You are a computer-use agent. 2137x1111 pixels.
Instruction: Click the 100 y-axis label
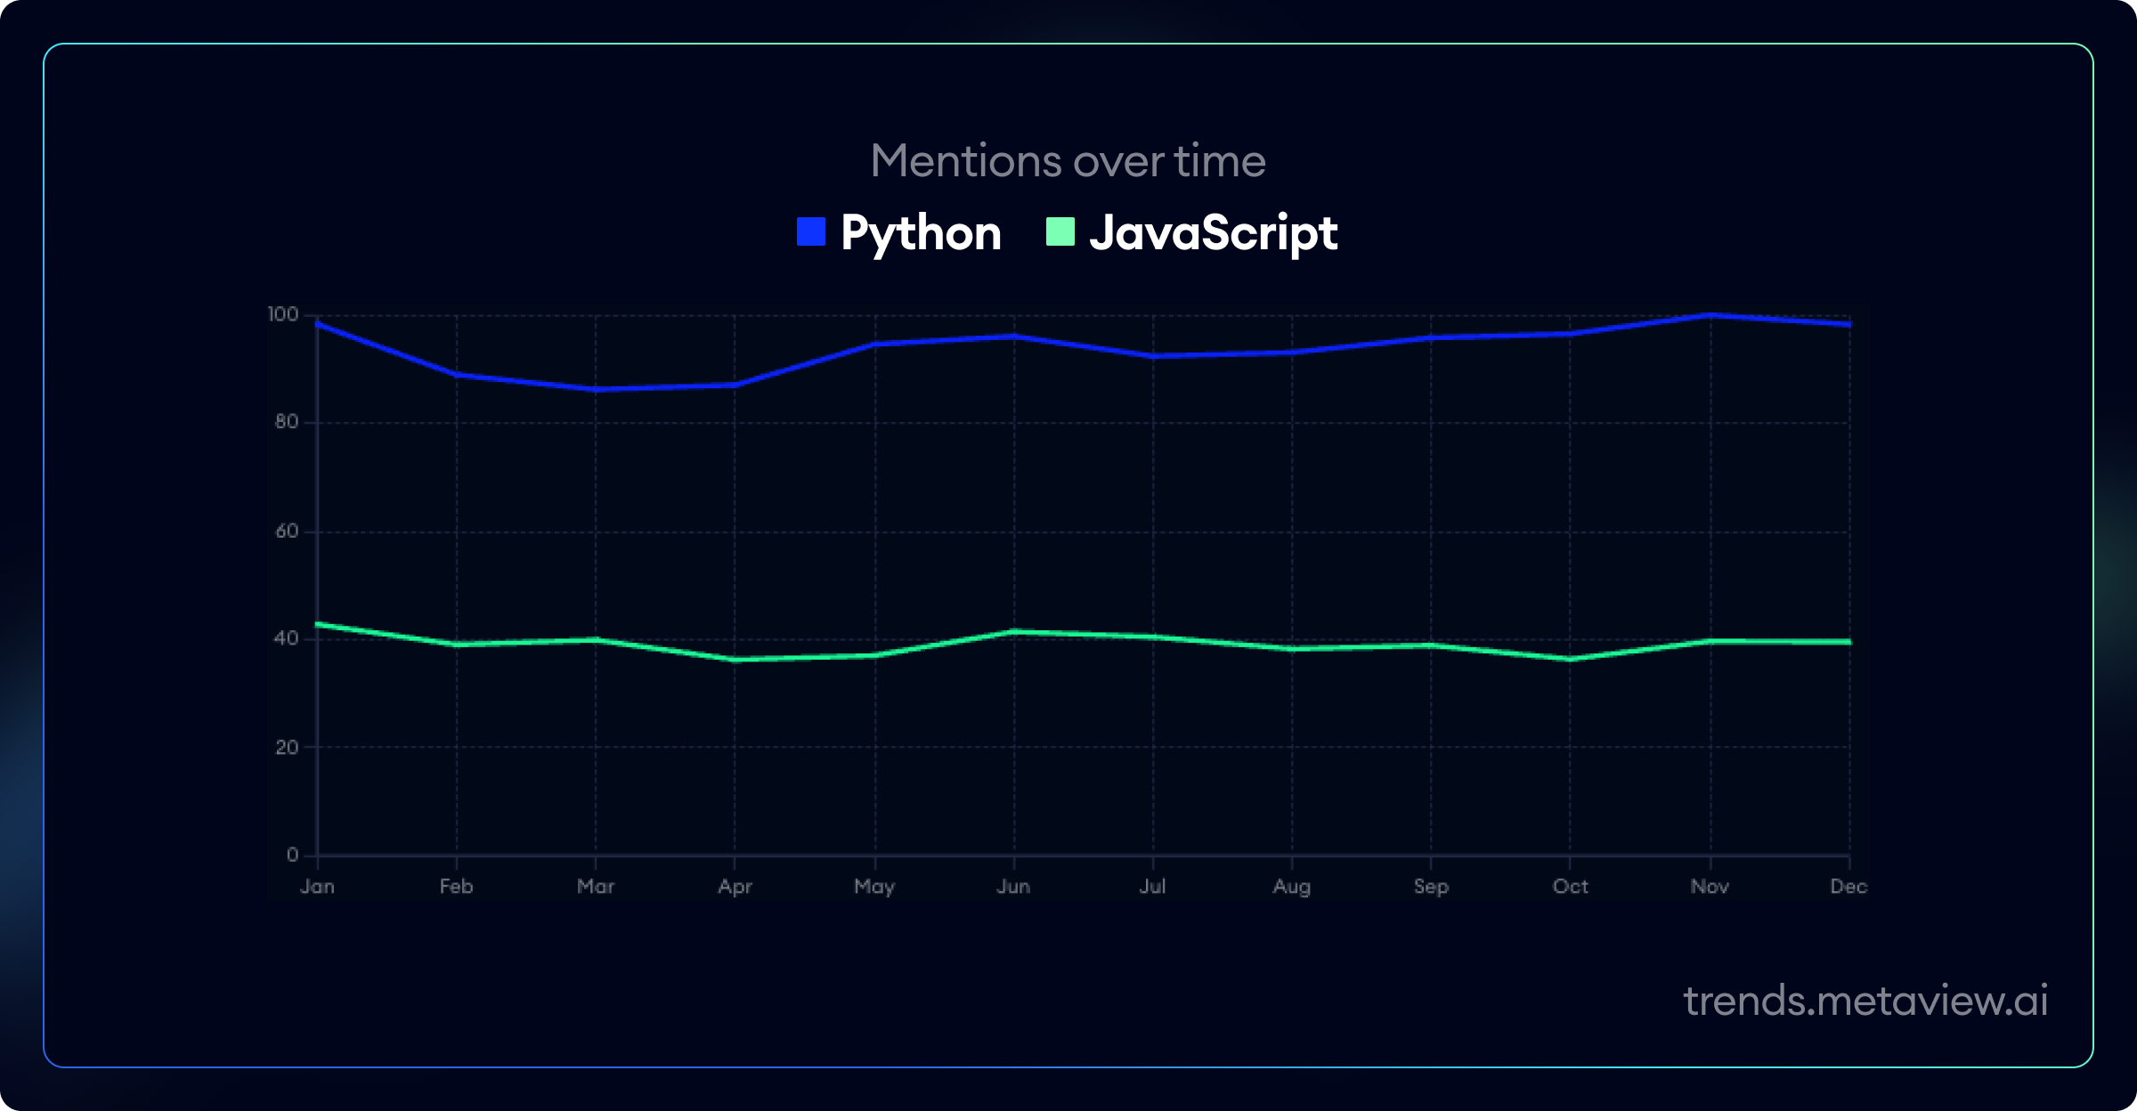283,314
